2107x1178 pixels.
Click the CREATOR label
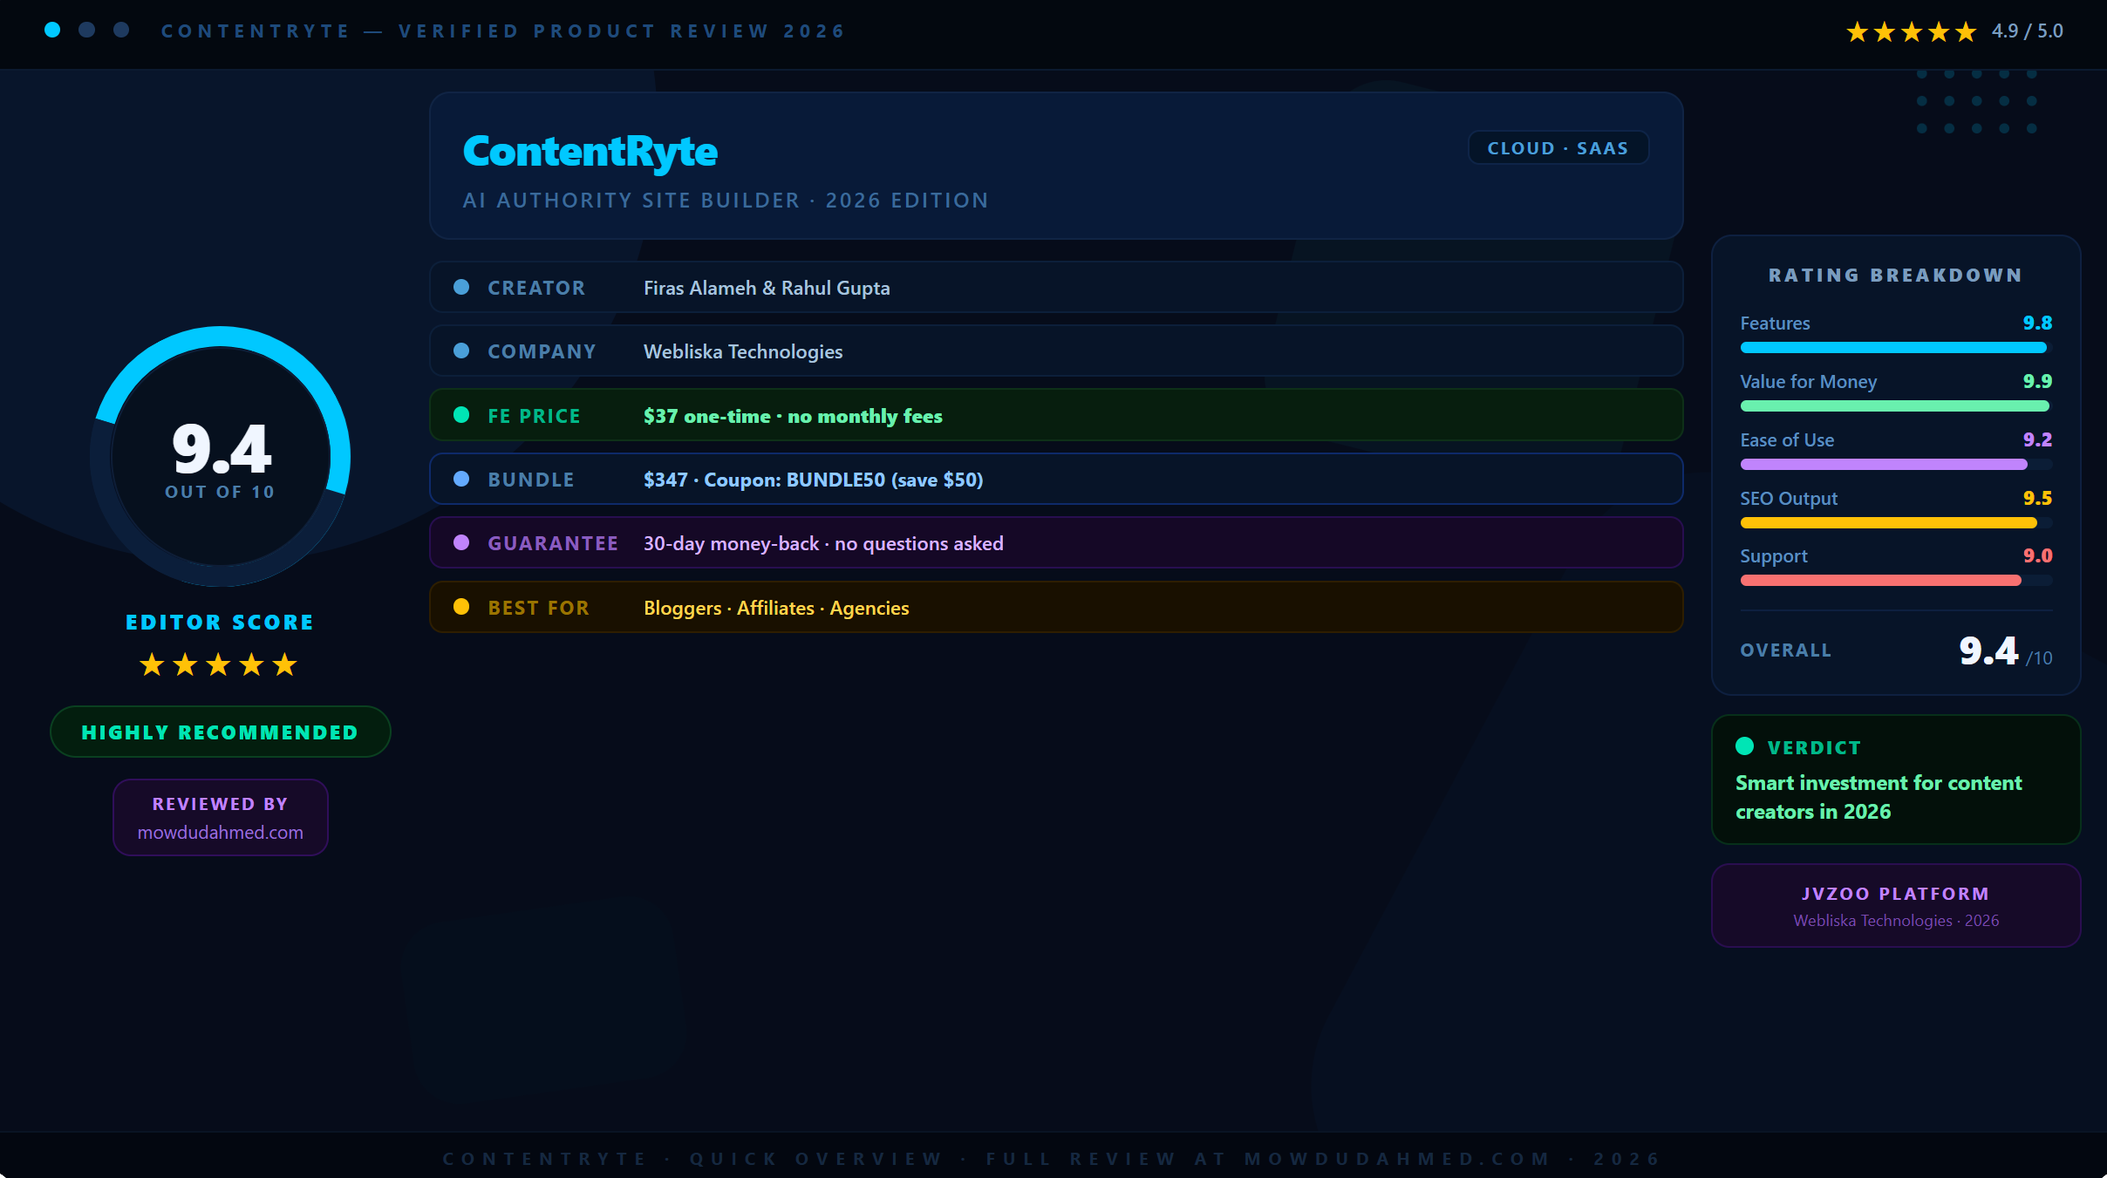tap(536, 288)
